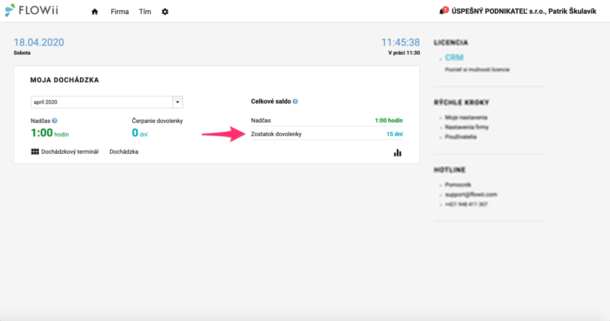Image resolution: width=610 pixels, height=321 pixels.
Task: Open the account name ÚSPEŠNÝ PODNIKATEĽ menu
Action: 524,11
